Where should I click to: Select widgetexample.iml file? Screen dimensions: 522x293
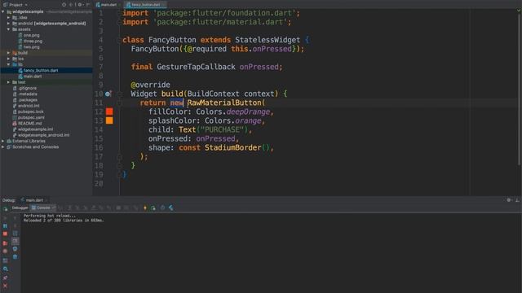(x=35, y=129)
